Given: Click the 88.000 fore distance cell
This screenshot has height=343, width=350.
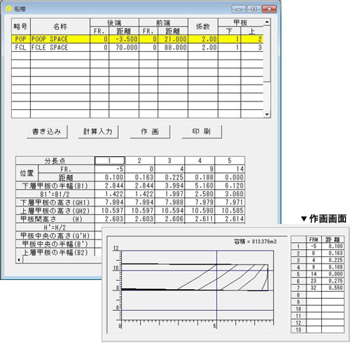Looking at the screenshot, I should tap(173, 48).
